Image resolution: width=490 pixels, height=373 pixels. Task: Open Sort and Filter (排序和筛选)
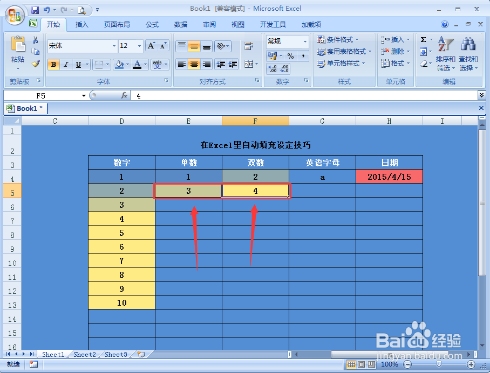(446, 54)
